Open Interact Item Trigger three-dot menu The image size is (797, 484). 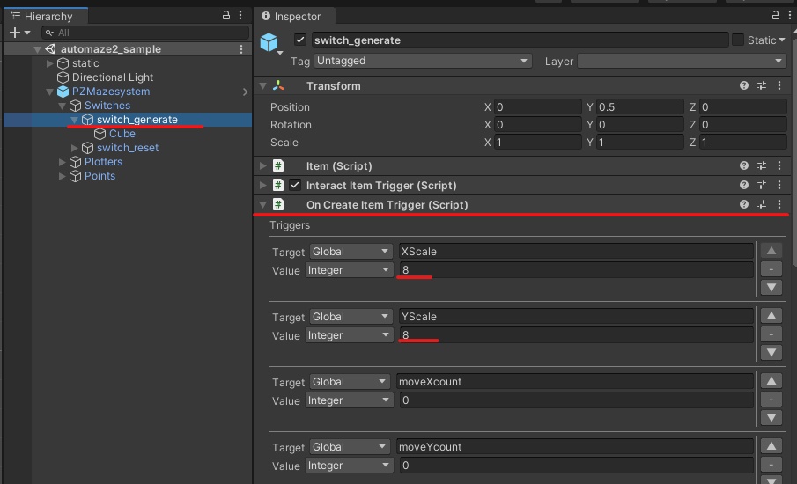point(779,185)
